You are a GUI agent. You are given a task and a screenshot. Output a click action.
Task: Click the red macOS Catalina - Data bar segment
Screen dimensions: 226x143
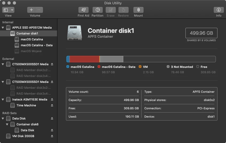click(x=85, y=59)
